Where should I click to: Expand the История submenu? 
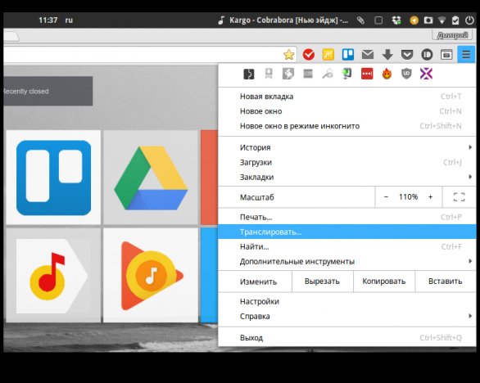(x=347, y=147)
